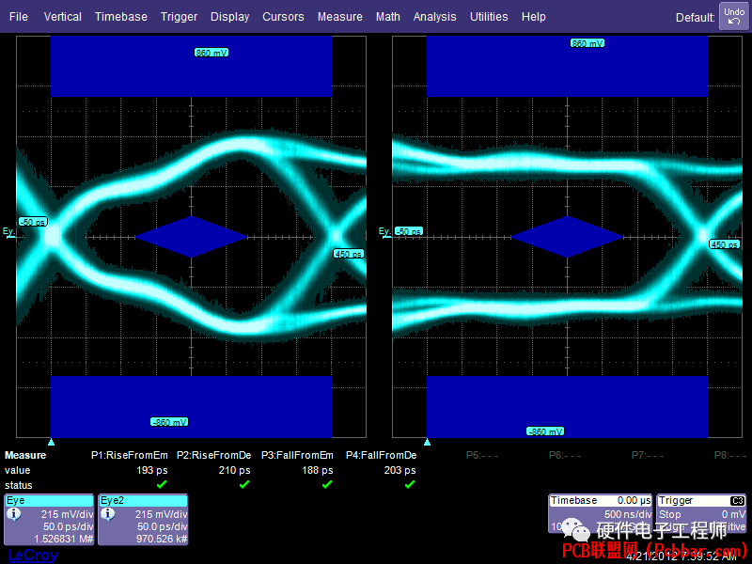Open the Vertical menu
The width and height of the screenshot is (752, 564).
(x=62, y=17)
